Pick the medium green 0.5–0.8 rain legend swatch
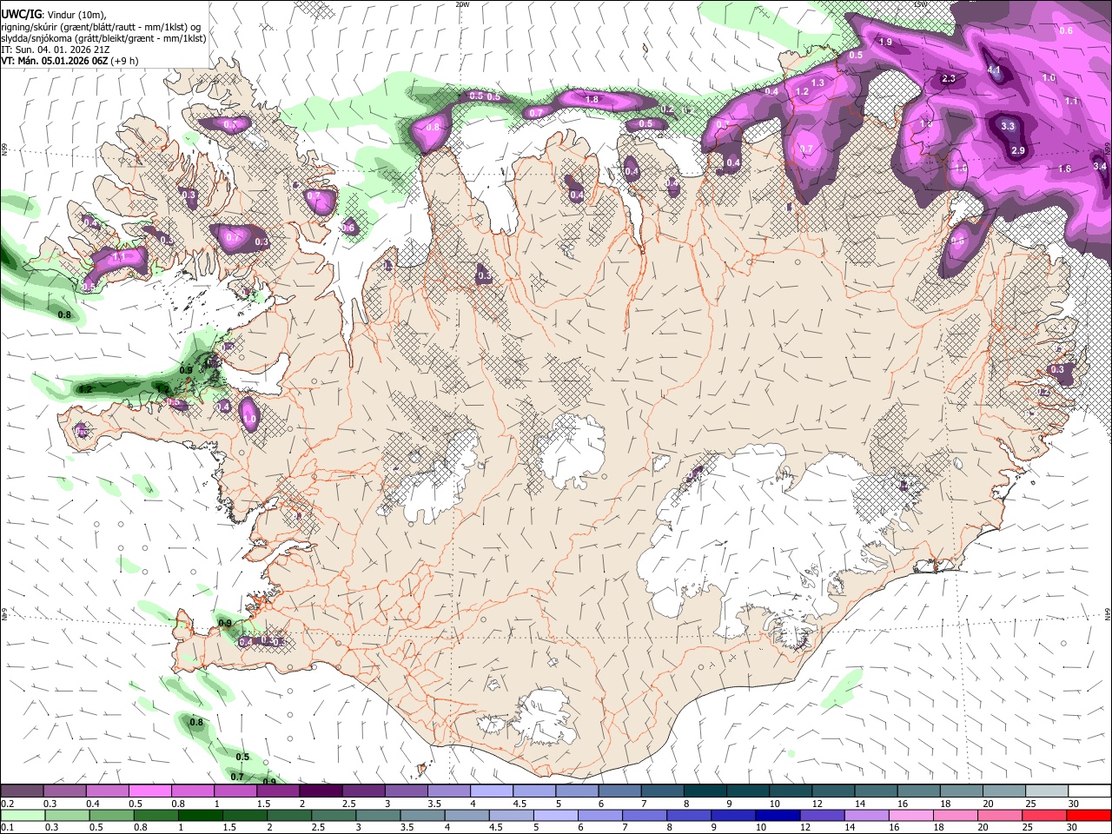The image size is (1112, 834). click(x=111, y=816)
